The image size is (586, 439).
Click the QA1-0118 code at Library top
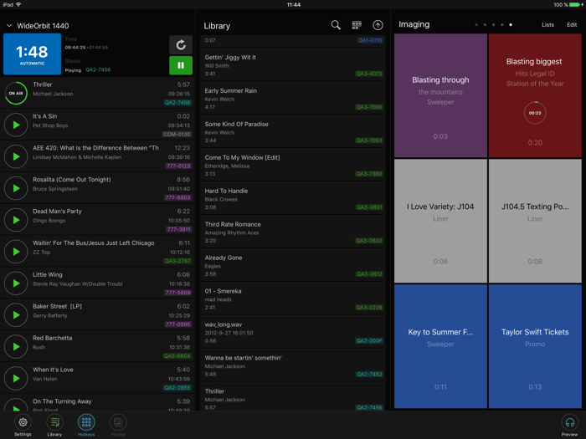(x=370, y=40)
